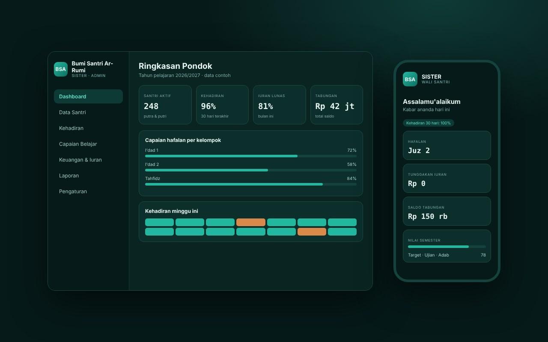Click the 58% value for I'dad 2

pyautogui.click(x=352, y=165)
